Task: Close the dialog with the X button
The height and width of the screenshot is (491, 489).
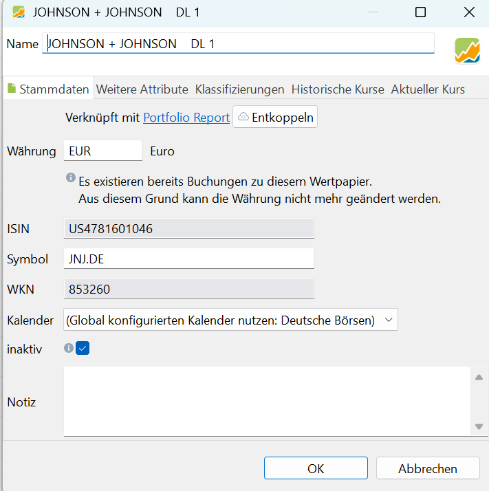Action: click(469, 12)
